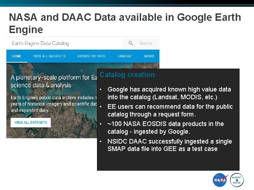Click the NSIDC DAAC logo
254x190 pixels.
237,180
